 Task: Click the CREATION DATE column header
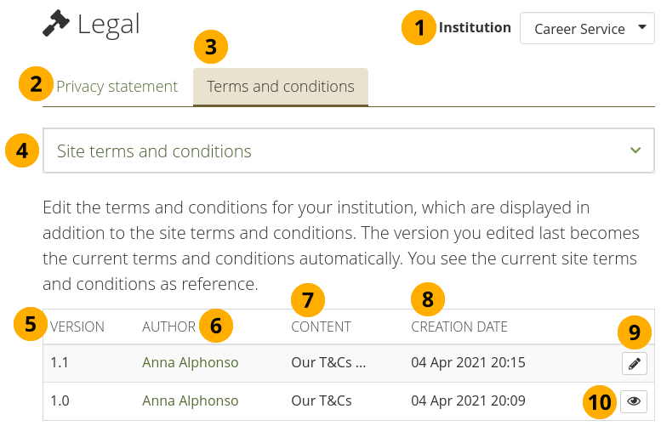tap(459, 327)
